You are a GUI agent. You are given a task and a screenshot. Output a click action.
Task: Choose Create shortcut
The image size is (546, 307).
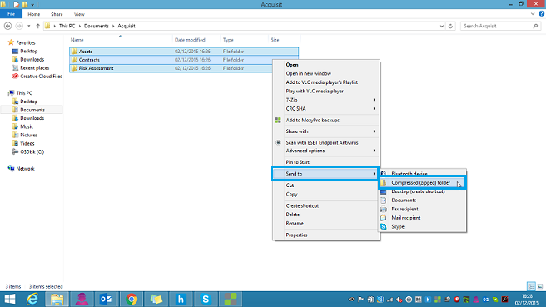[x=326, y=205]
